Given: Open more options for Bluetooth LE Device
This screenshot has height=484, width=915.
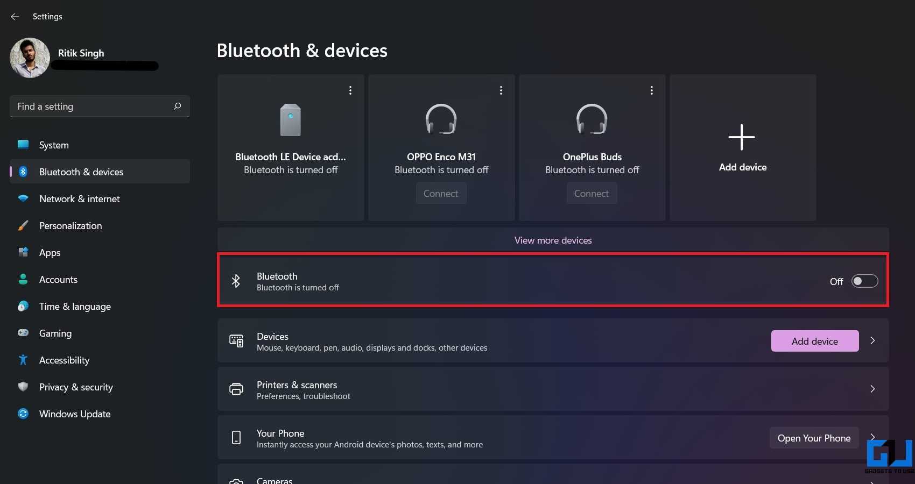Looking at the screenshot, I should pyautogui.click(x=350, y=90).
